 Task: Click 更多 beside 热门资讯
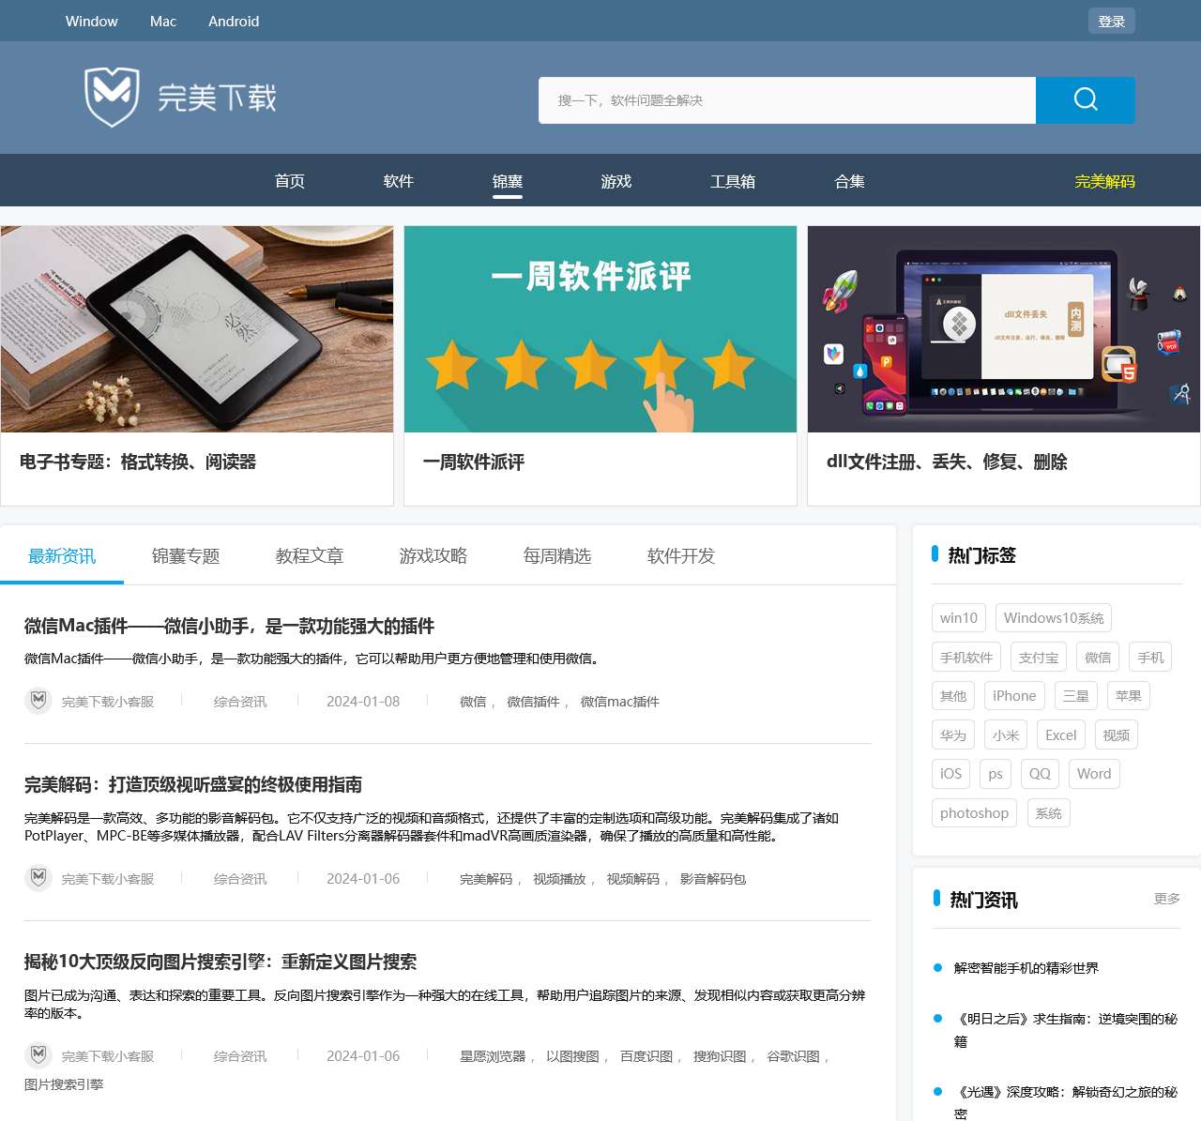1166,899
